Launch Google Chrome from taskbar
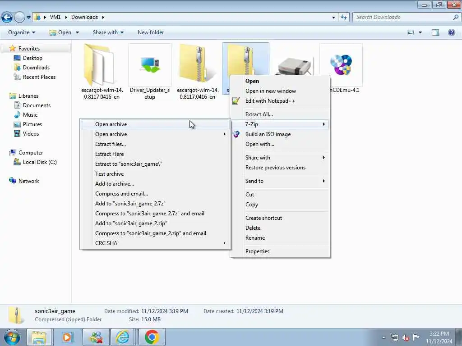Viewport: 462px width, 346px height. tap(152, 337)
